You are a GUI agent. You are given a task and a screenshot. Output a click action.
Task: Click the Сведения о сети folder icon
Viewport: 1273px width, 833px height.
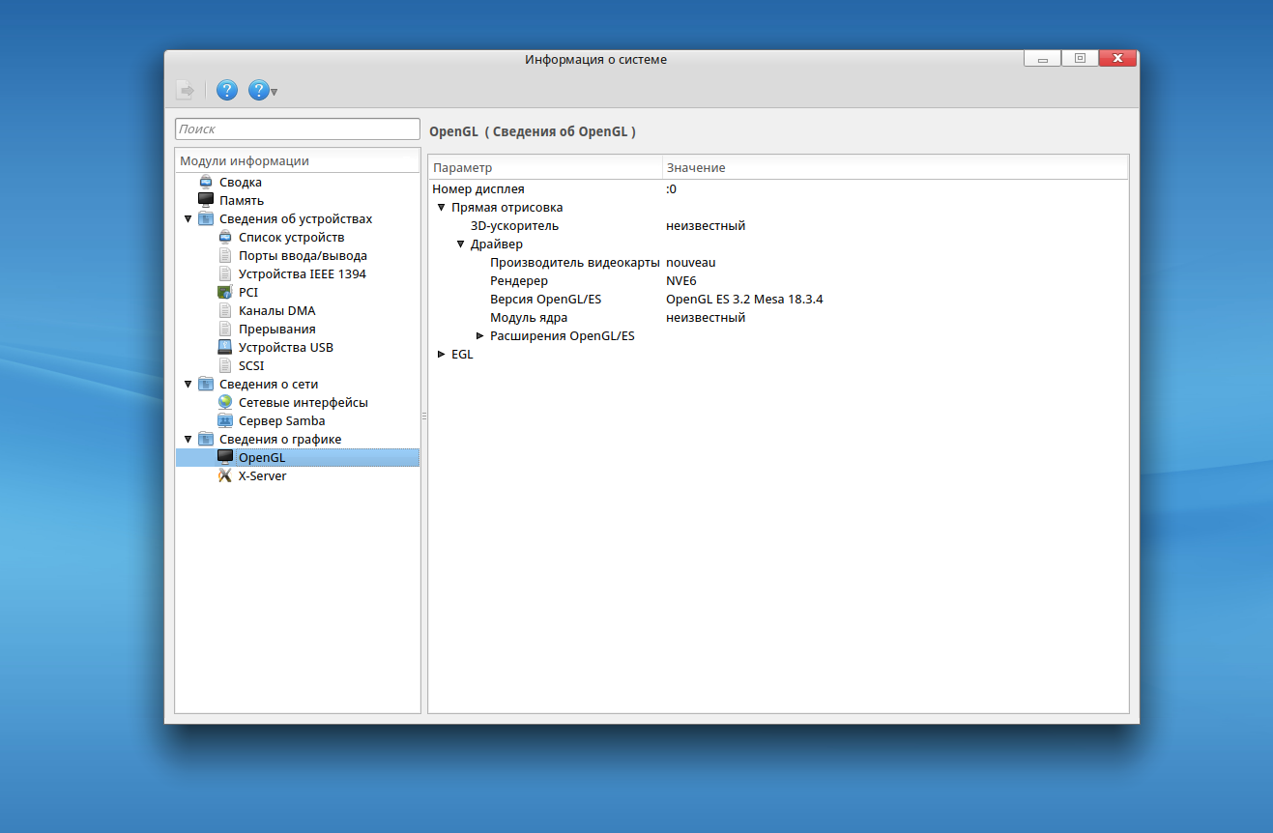206,384
